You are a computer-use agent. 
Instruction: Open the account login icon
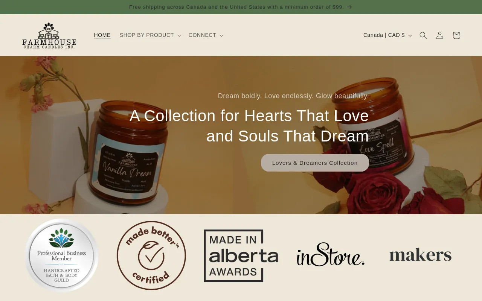point(440,35)
